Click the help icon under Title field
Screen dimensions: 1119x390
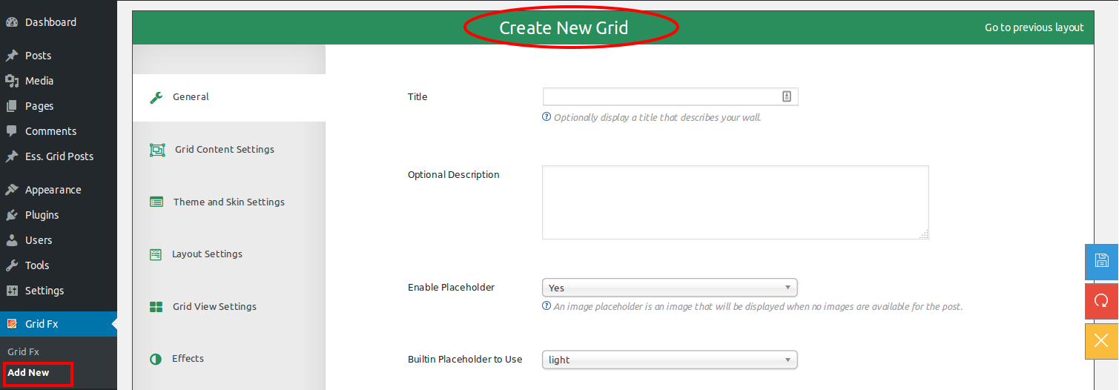tap(547, 117)
